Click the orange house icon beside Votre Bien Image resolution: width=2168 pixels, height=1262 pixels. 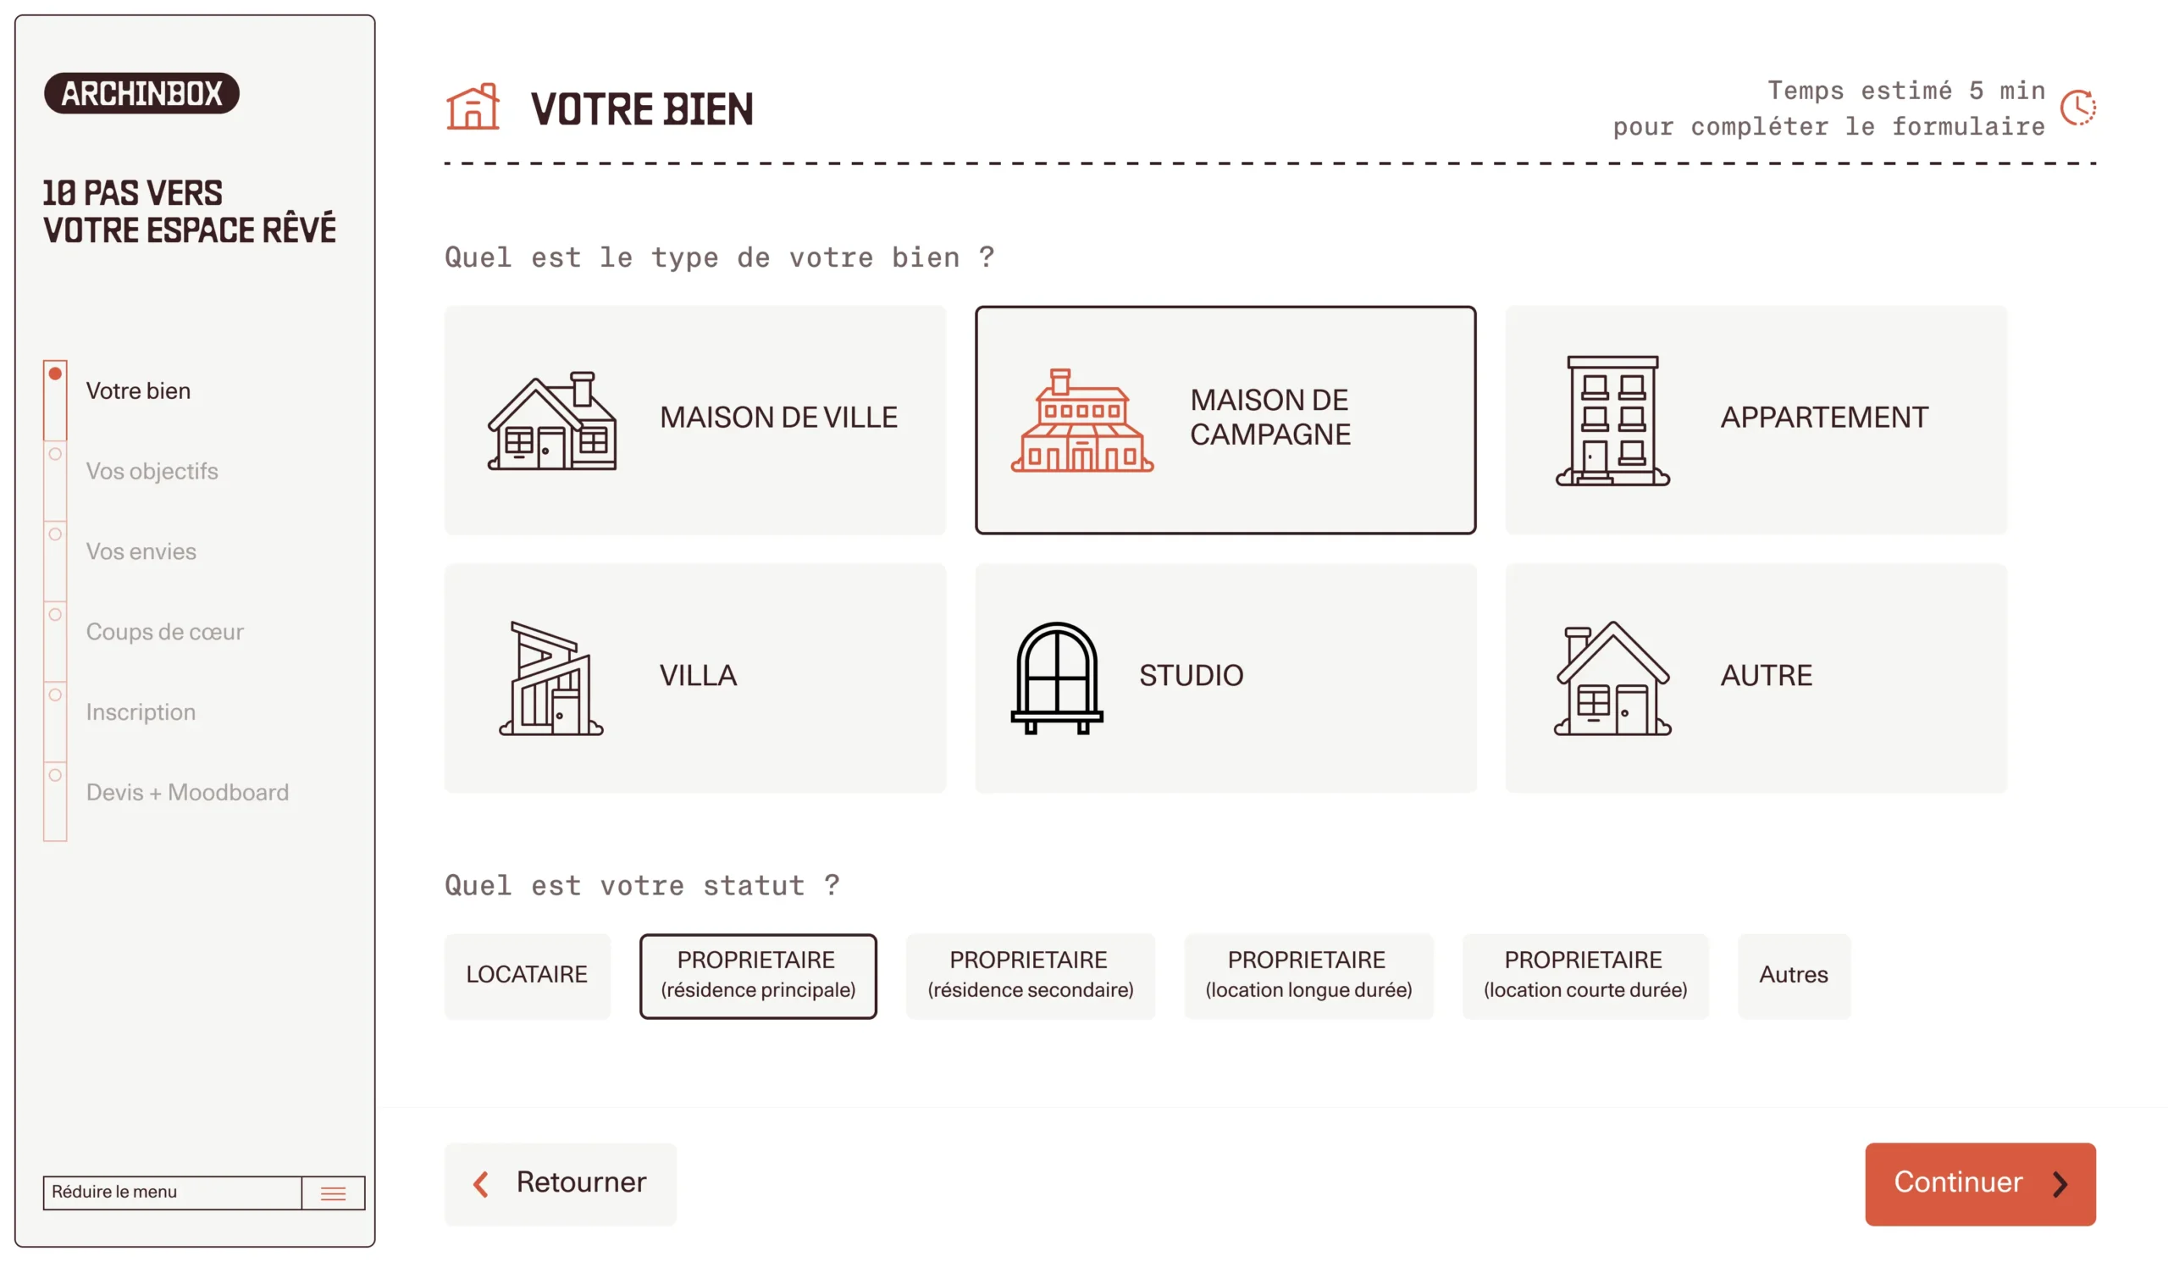(473, 108)
